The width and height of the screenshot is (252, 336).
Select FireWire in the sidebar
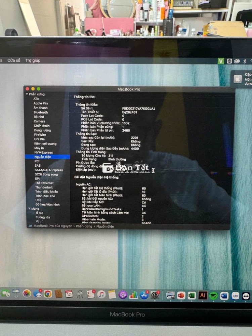tap(40, 135)
